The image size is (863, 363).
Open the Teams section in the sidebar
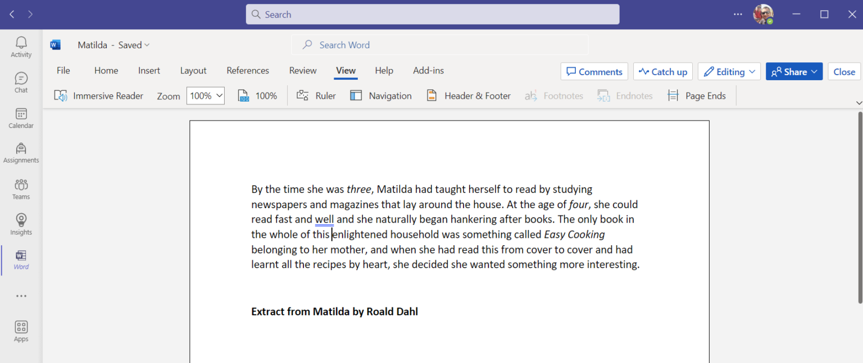[21, 189]
